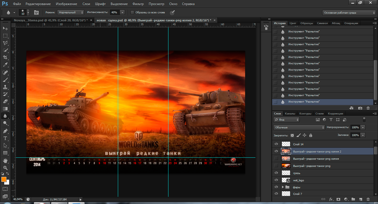The image size is (378, 204).
Task: Create new document from current state
Action: [351, 108]
